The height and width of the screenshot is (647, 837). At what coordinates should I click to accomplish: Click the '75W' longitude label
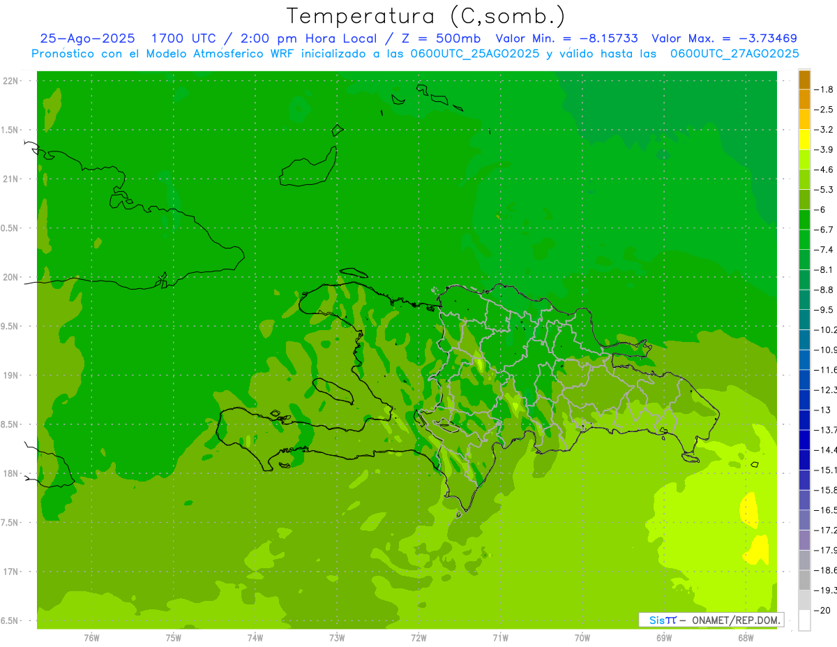(x=174, y=638)
